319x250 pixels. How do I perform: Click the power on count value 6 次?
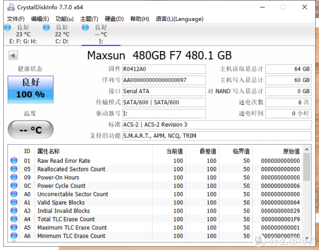288,102
